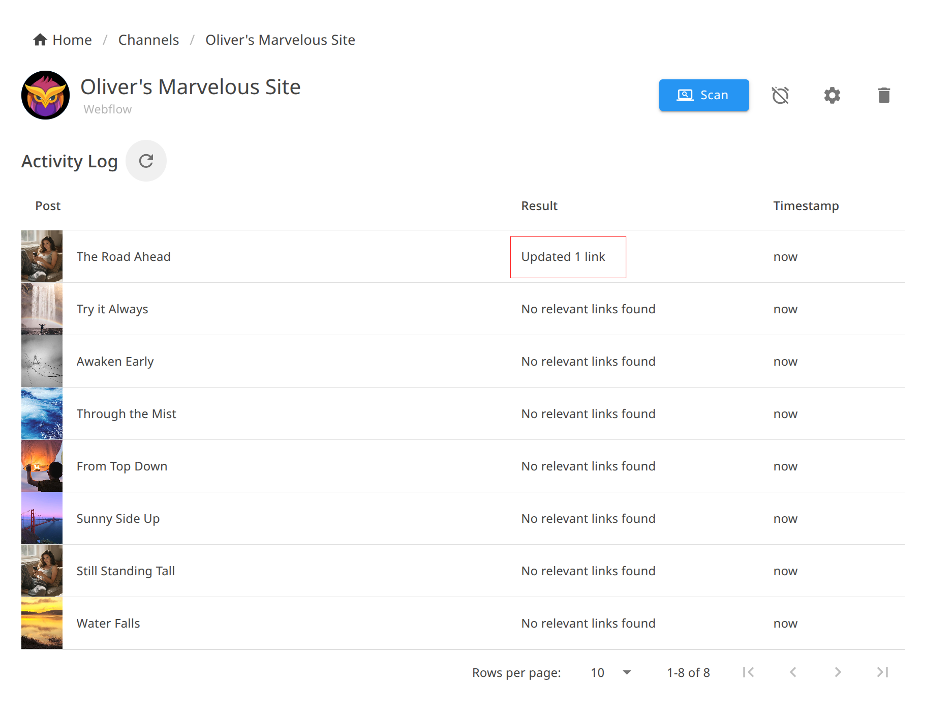The height and width of the screenshot is (710, 950).
Task: Click the Sunny Side Up post title
Action: pyautogui.click(x=118, y=519)
